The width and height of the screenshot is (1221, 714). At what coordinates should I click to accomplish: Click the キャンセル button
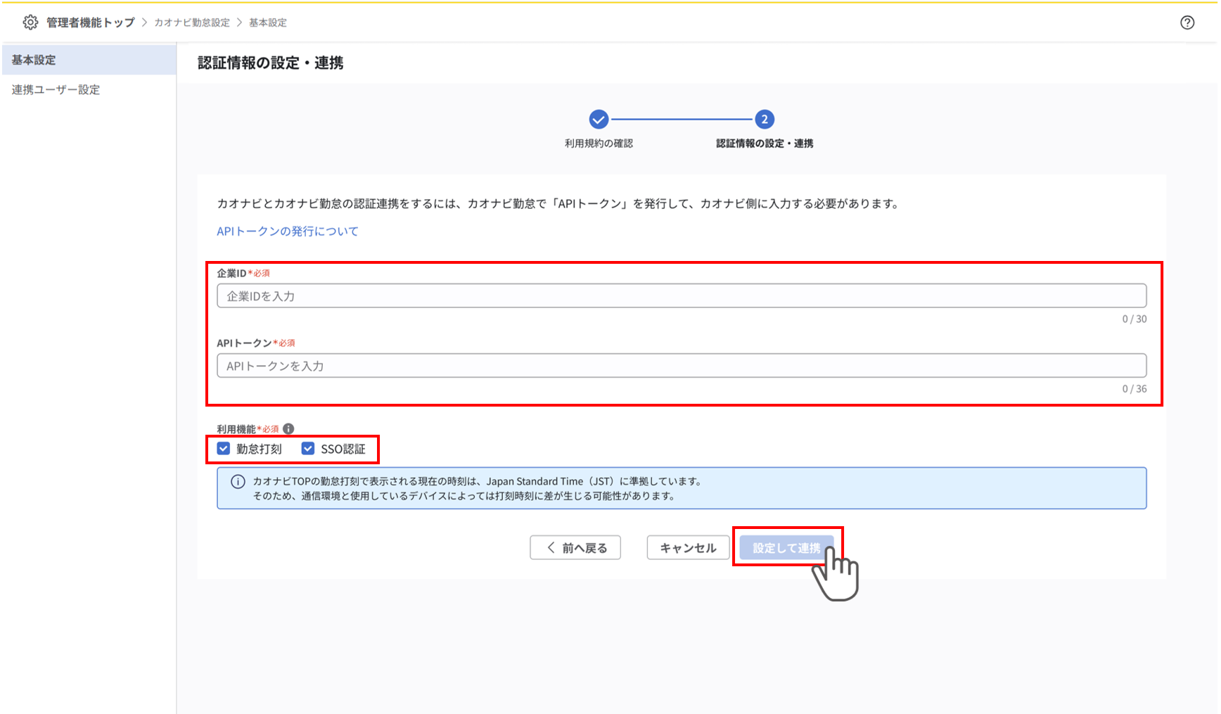pos(687,547)
